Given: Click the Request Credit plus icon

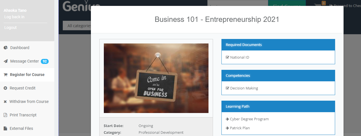Looking at the screenshot, I should click(x=5, y=88).
